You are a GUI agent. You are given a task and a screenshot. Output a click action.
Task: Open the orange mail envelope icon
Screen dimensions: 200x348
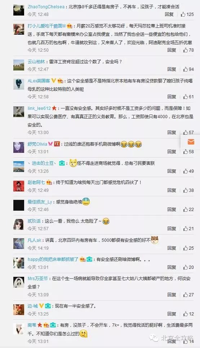pos(191,142)
